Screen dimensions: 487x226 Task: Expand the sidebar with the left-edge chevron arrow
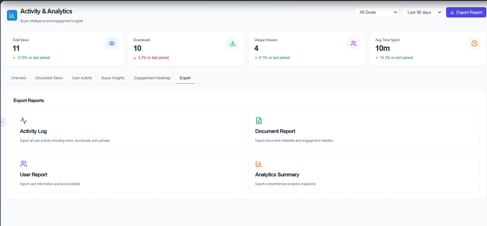[x=2, y=122]
